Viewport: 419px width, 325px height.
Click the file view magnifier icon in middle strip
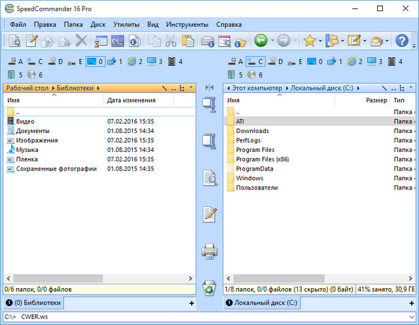[209, 177]
